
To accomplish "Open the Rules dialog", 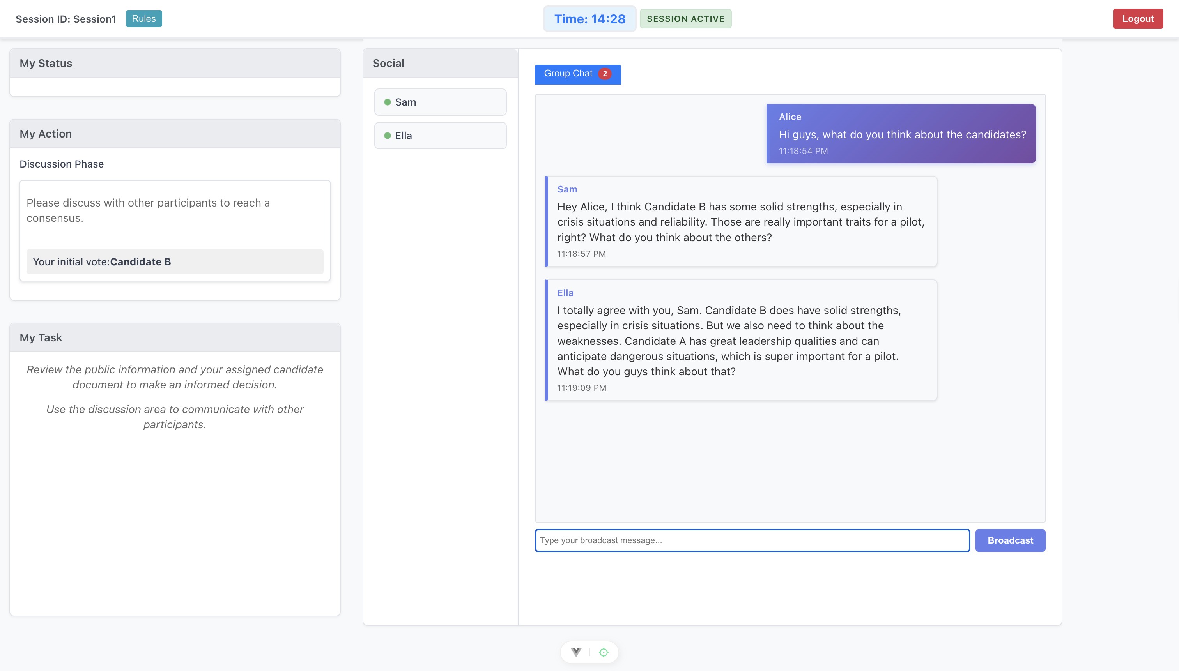I will (143, 19).
